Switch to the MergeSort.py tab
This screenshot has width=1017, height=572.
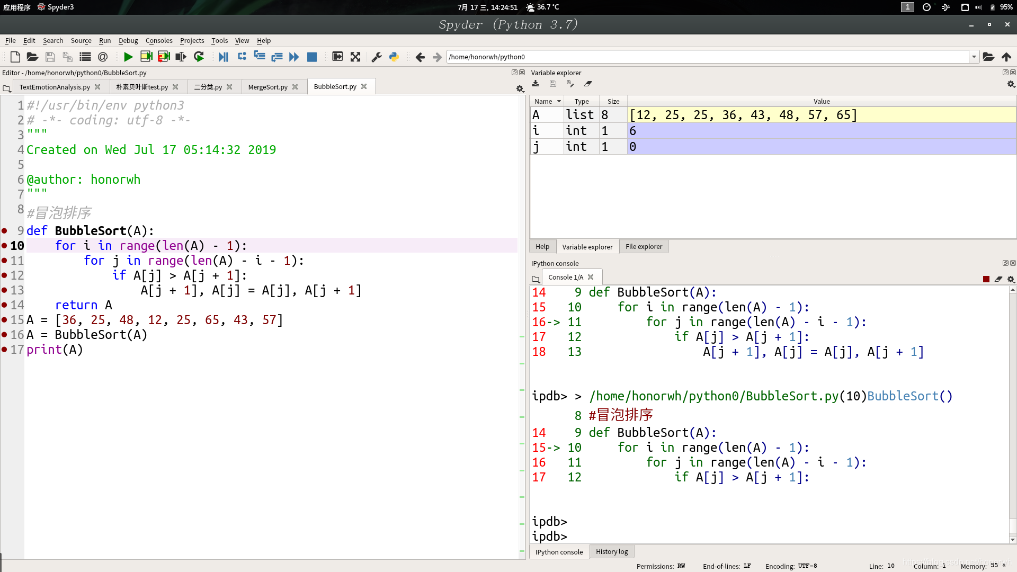click(267, 87)
